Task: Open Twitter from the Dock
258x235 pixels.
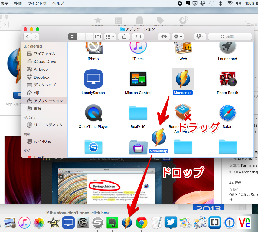Action: pyautogui.click(x=171, y=223)
